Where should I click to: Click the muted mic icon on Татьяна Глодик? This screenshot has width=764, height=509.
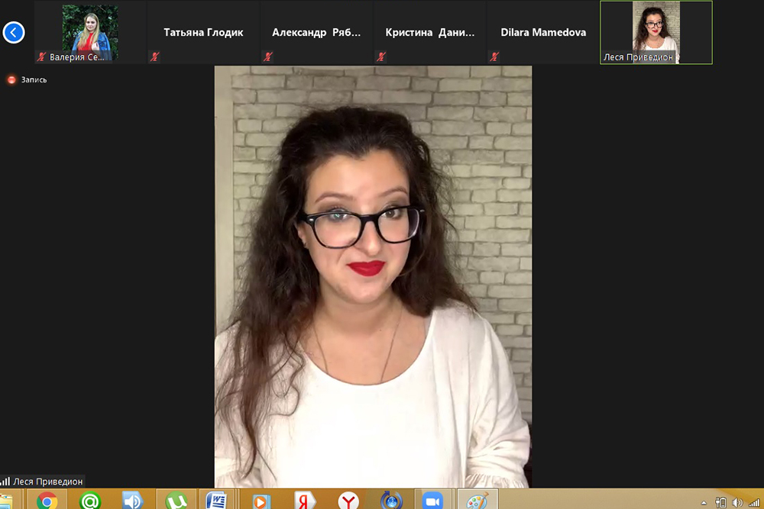pyautogui.click(x=154, y=56)
